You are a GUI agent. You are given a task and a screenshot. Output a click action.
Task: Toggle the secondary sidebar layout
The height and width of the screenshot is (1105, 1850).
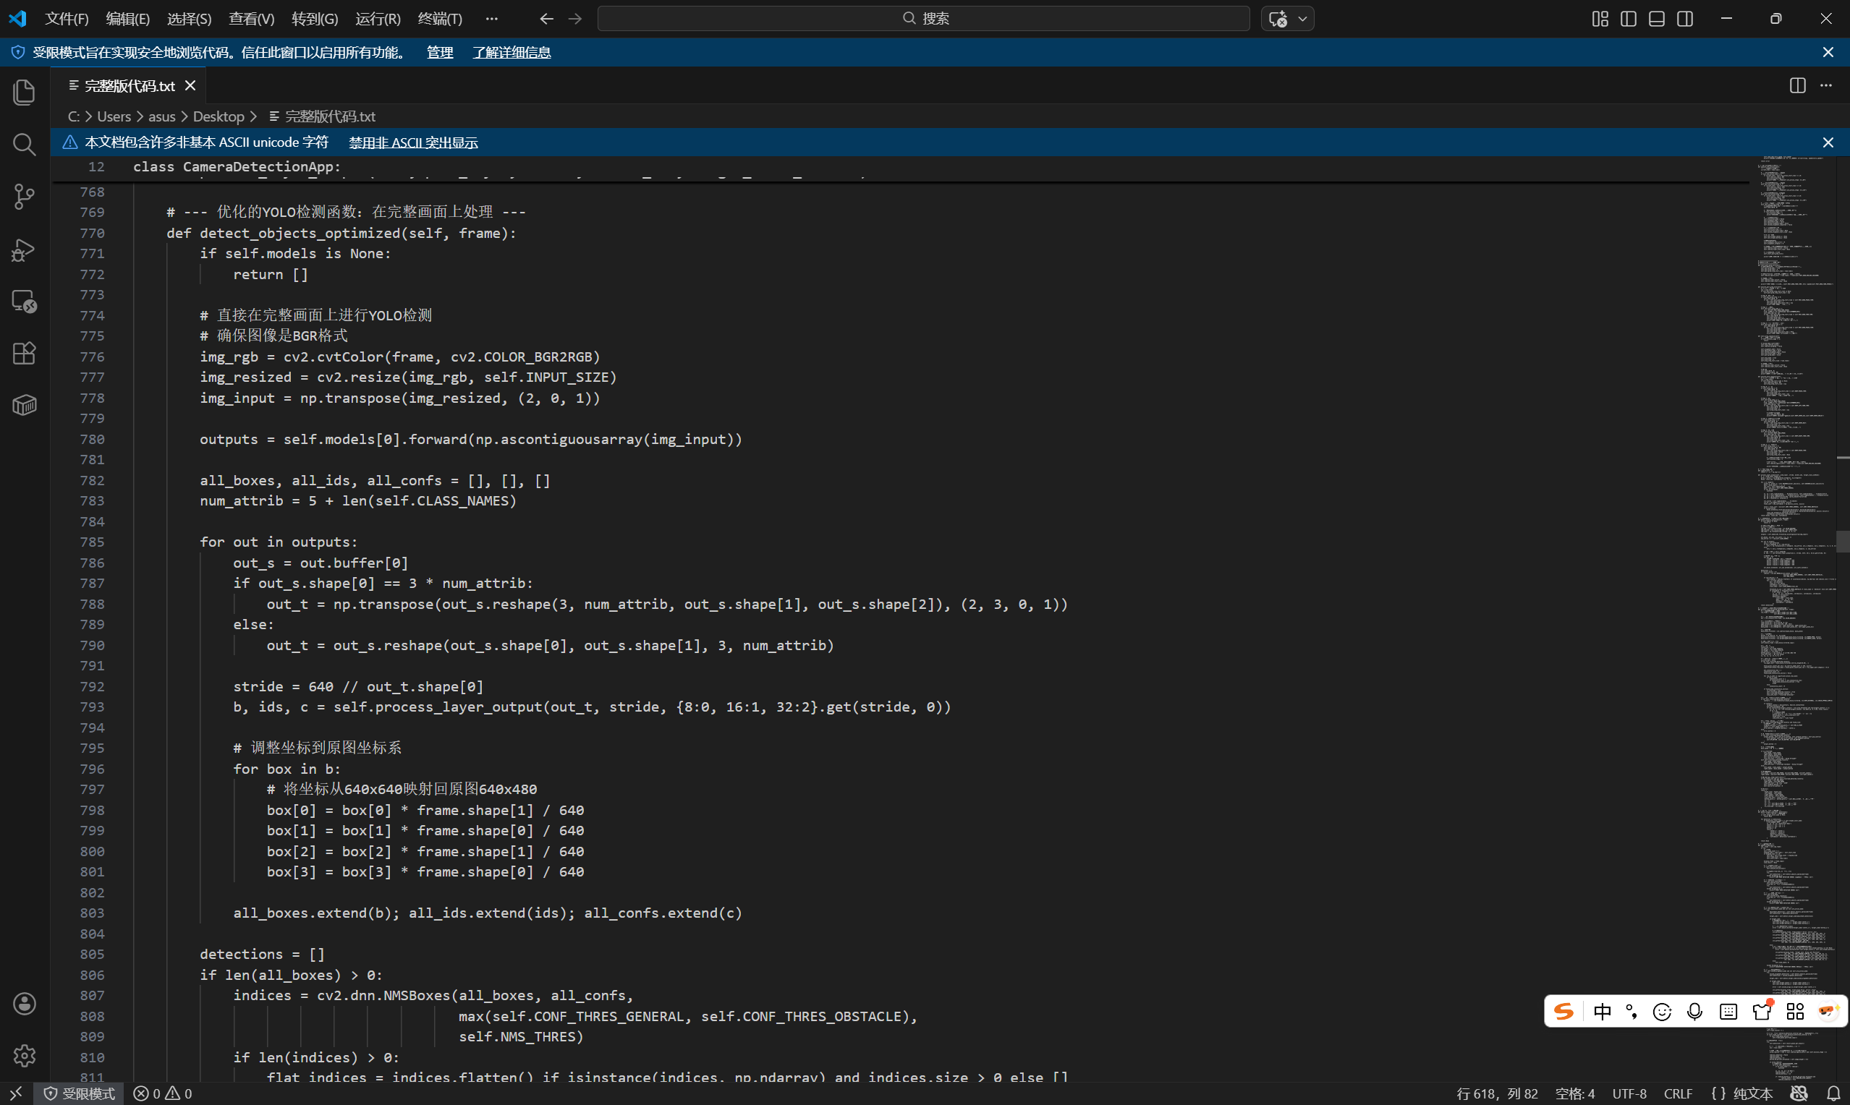pyautogui.click(x=1684, y=19)
